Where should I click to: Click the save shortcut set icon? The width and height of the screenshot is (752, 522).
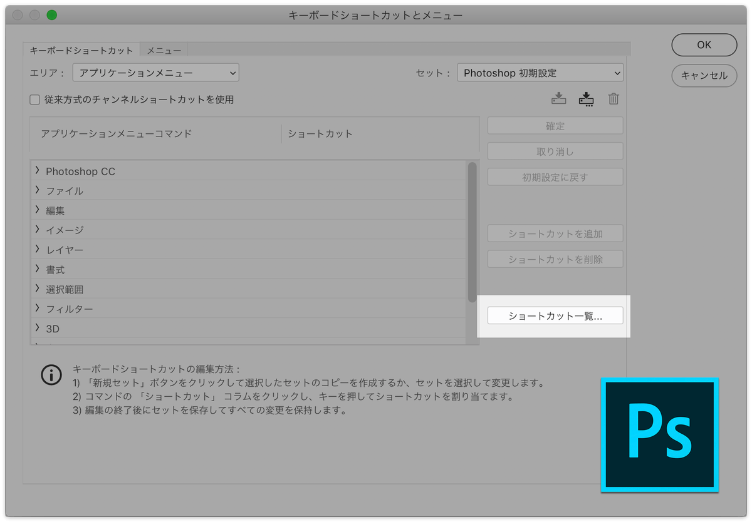(x=558, y=98)
